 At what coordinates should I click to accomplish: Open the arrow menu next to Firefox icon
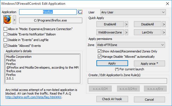[x=14, y=20]
